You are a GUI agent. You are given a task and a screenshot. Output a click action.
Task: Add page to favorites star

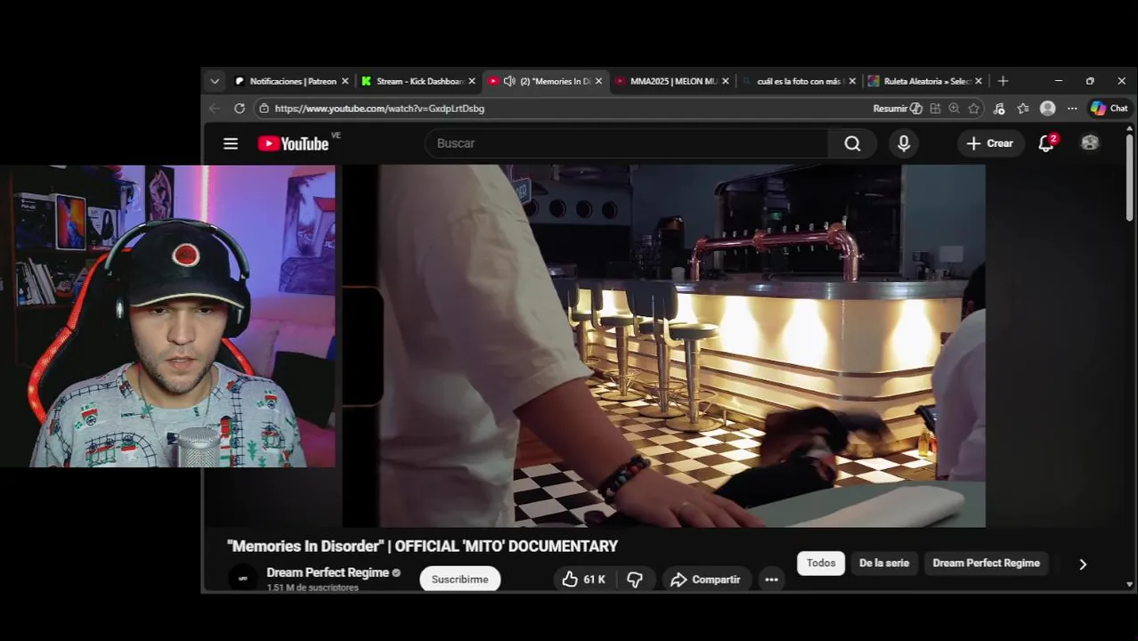[x=973, y=109]
